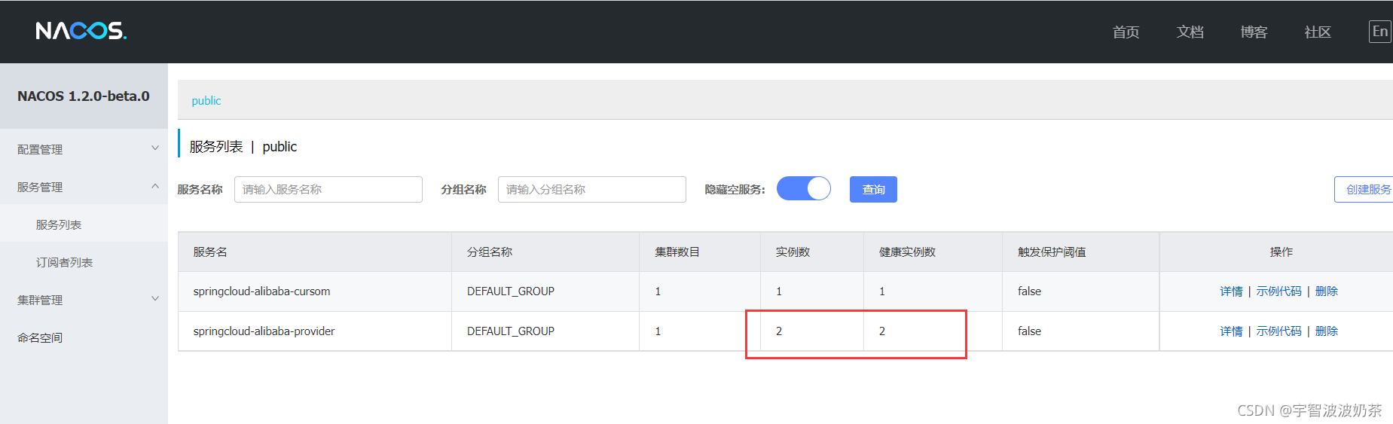Viewport: 1393px width, 424px height.
Task: Click false threshold in cursom row
Action: [1029, 291]
